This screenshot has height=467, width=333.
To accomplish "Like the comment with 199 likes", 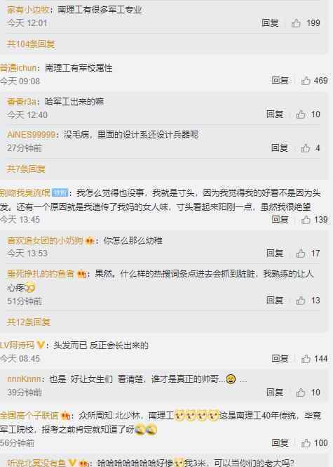I will [296, 23].
